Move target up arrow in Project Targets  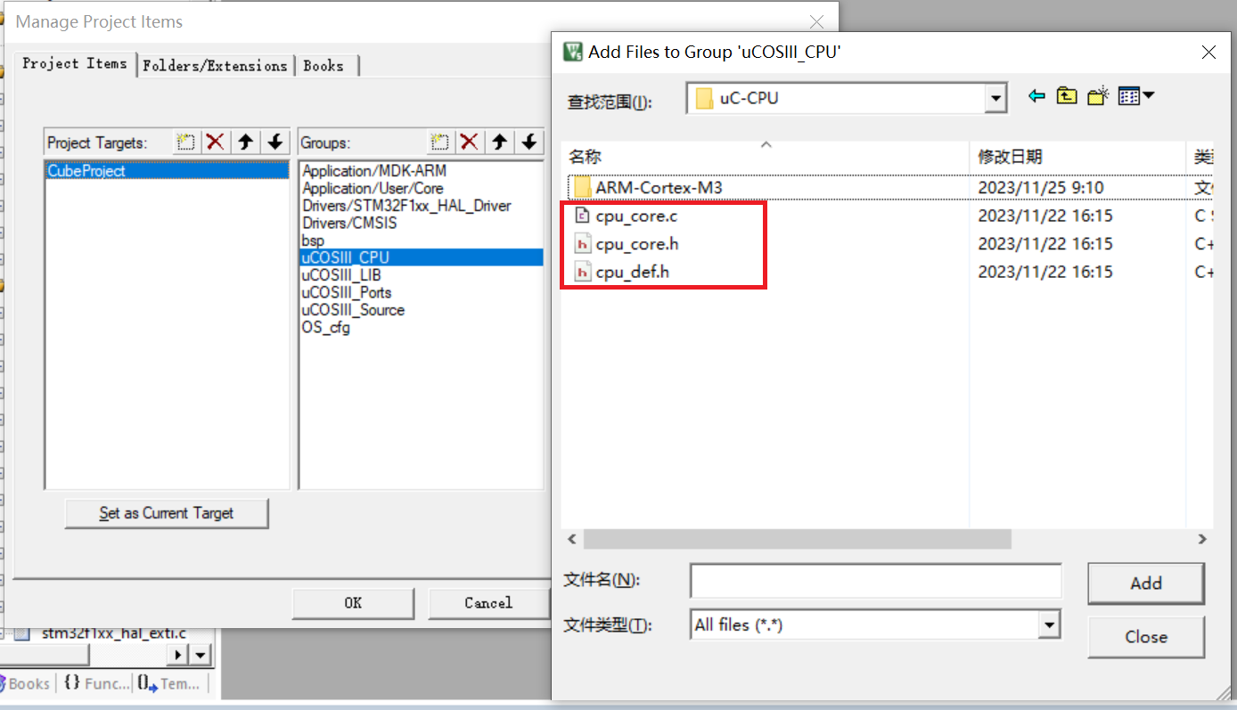point(245,142)
